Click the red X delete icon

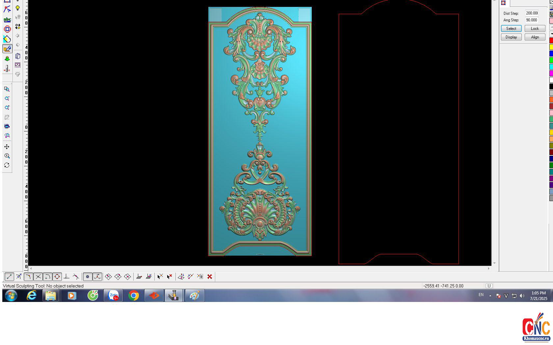[x=210, y=277]
